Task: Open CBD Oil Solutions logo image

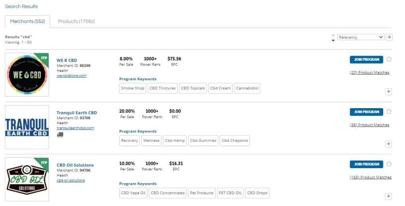Action: tap(27, 180)
